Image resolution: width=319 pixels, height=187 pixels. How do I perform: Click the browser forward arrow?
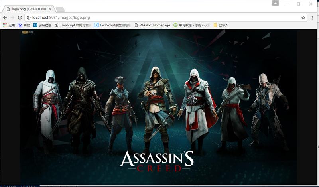pyautogui.click(x=12, y=18)
